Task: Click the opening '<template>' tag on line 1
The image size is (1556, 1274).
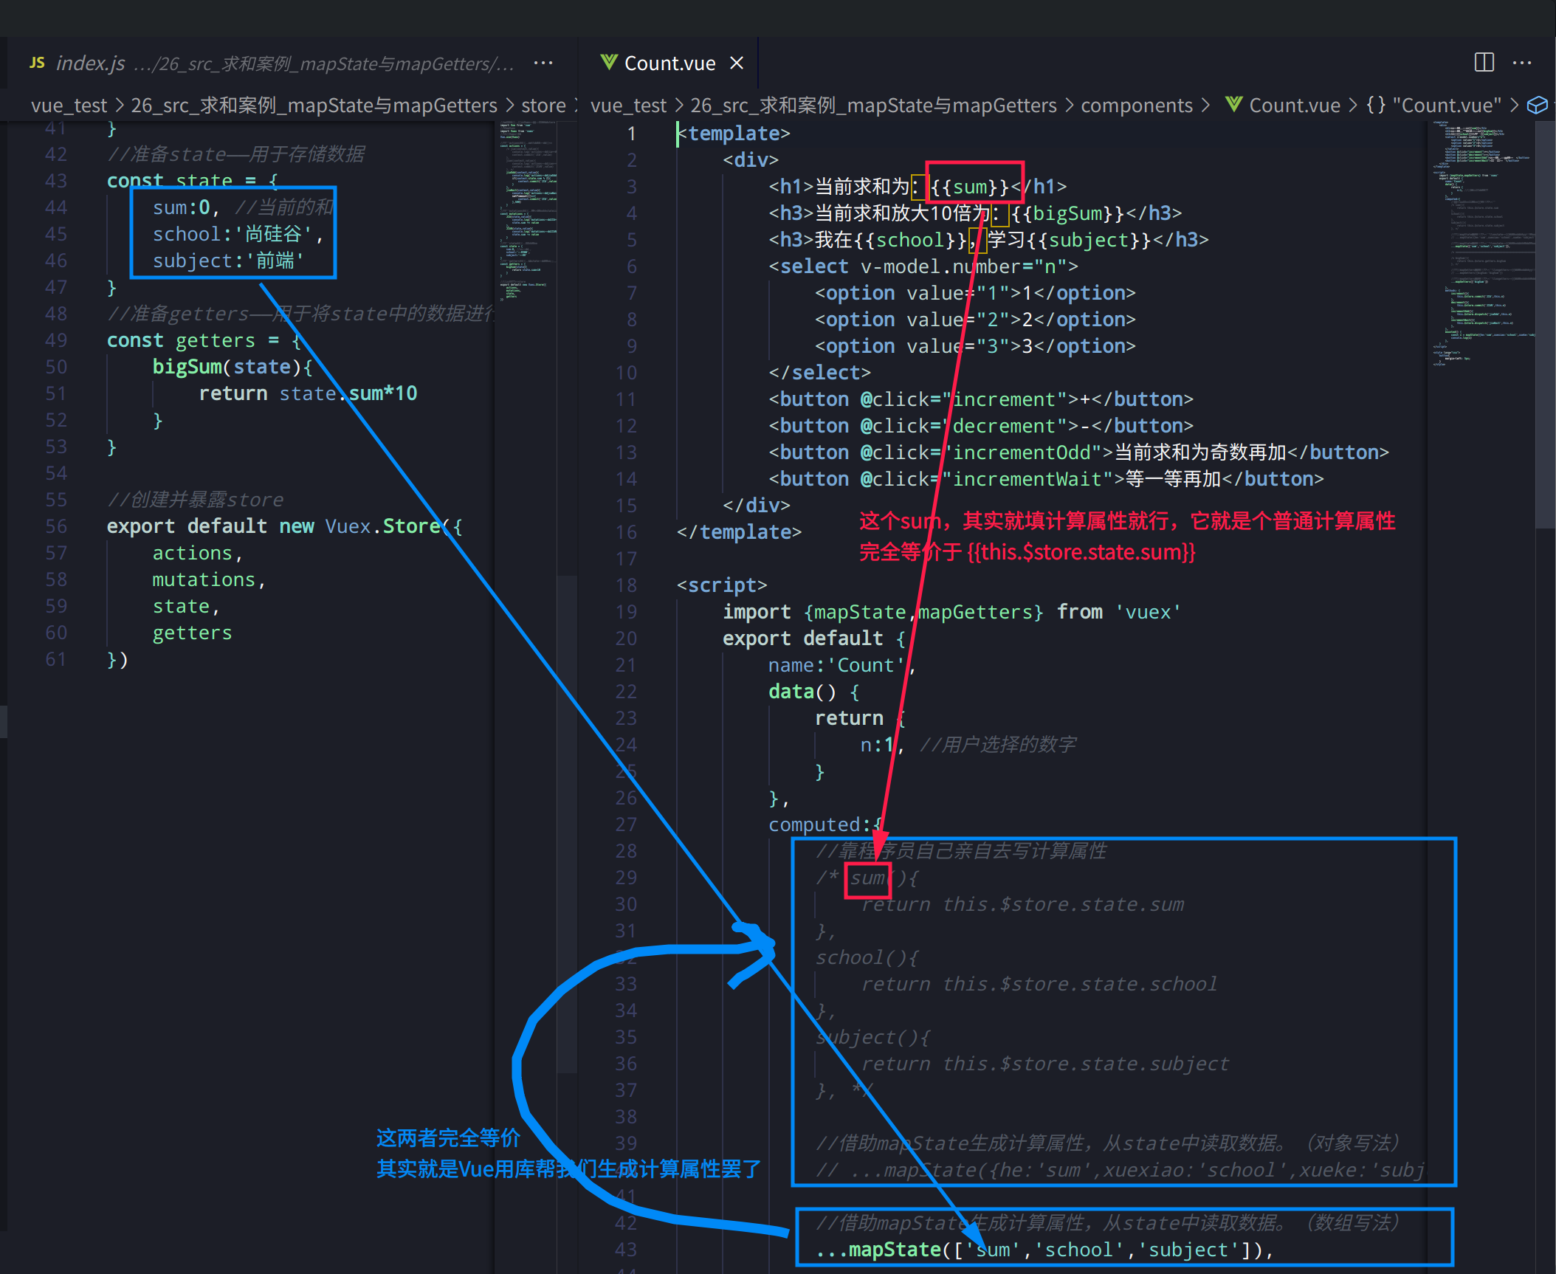Action: tap(734, 134)
